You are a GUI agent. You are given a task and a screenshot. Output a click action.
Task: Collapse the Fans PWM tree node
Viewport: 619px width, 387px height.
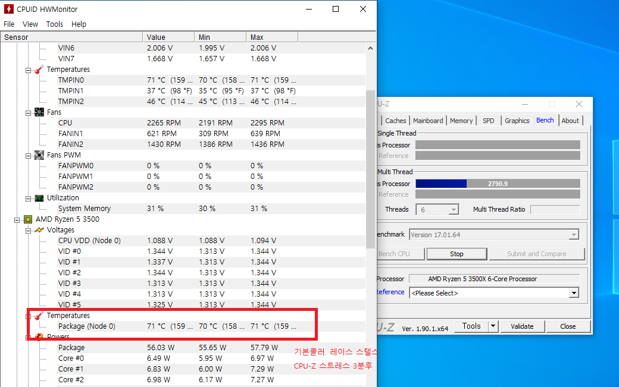coord(28,156)
